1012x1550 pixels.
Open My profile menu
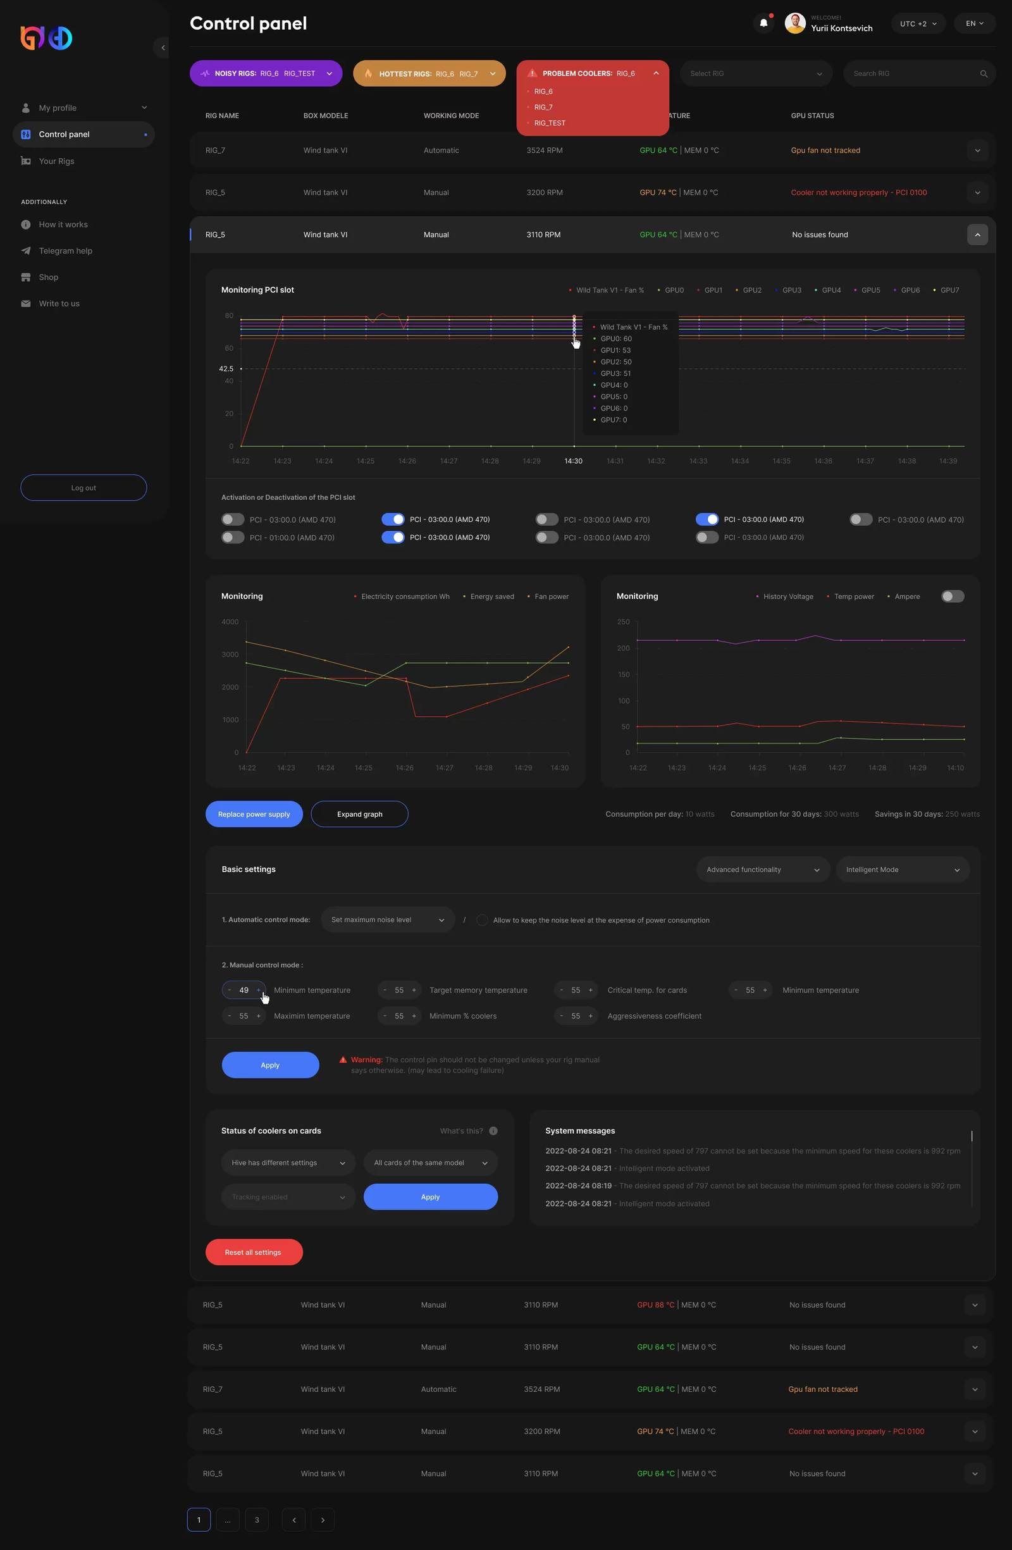tap(83, 108)
